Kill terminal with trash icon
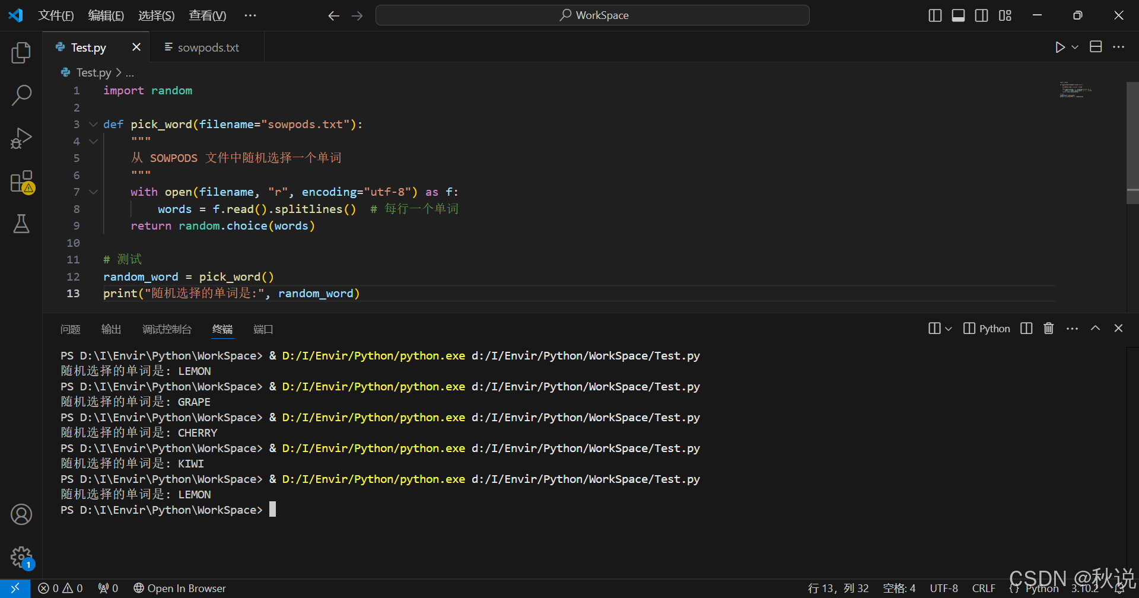This screenshot has width=1139, height=598. [1049, 328]
